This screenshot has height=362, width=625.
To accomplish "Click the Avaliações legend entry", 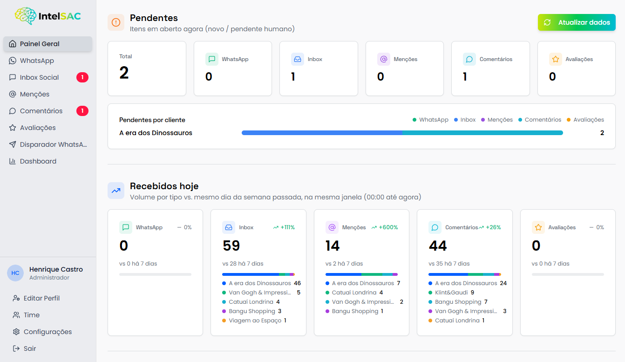I will pos(585,120).
